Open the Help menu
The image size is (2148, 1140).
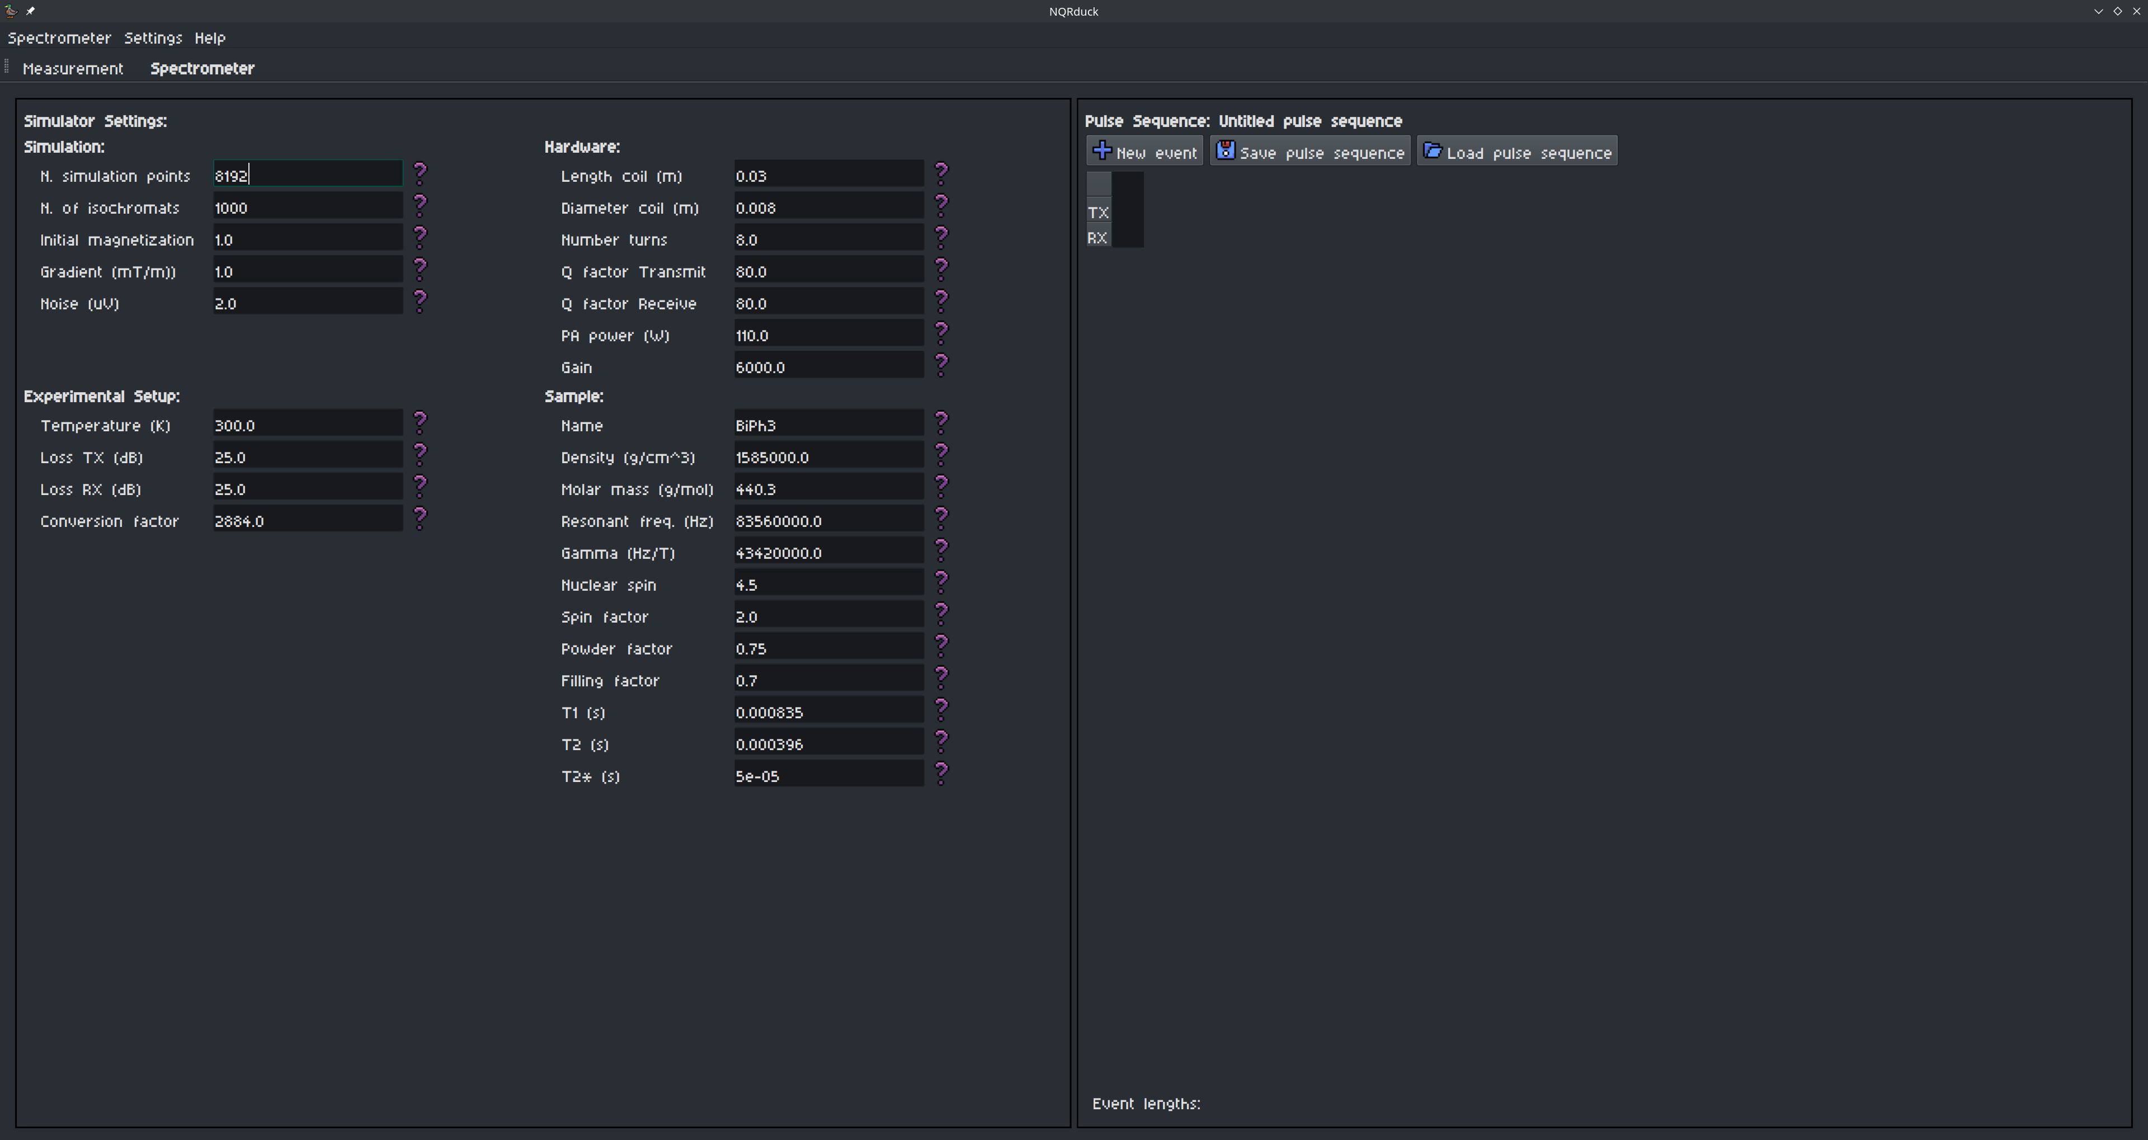(209, 39)
